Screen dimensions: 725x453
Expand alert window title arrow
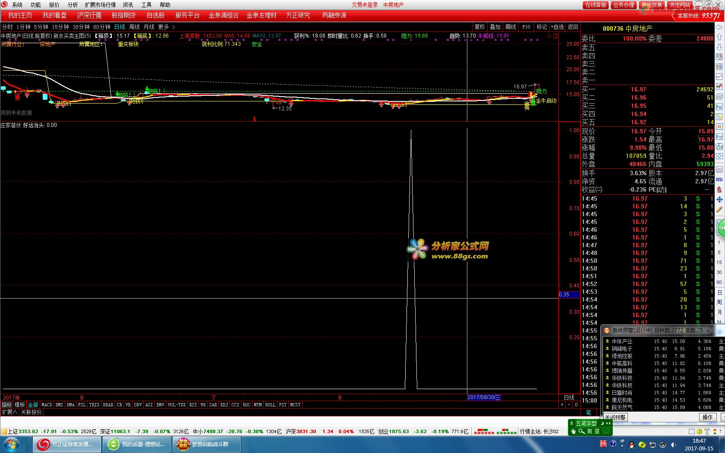click(x=708, y=330)
